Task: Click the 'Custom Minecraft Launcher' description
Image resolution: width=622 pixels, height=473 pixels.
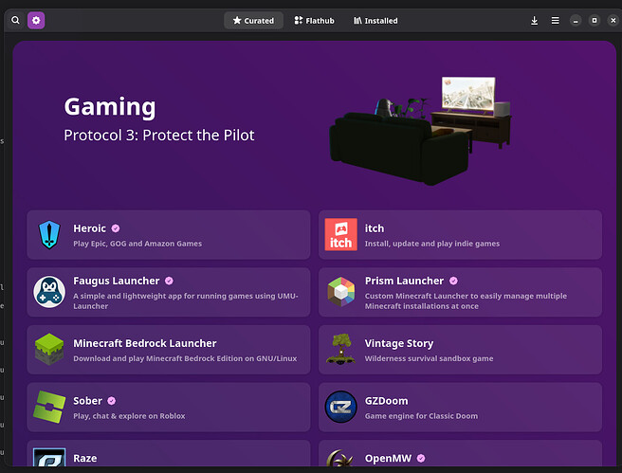Action: pyautogui.click(x=466, y=300)
